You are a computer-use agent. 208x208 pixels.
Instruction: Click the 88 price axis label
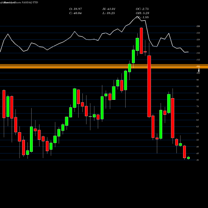(x=198, y=93)
